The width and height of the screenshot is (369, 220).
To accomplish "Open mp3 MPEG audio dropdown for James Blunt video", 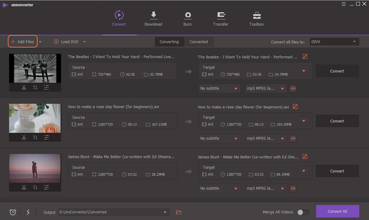I will pos(266,188).
